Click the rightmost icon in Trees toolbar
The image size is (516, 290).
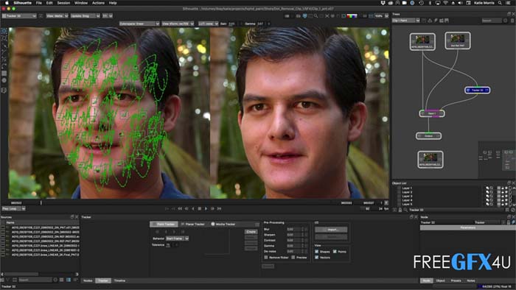coord(447,21)
